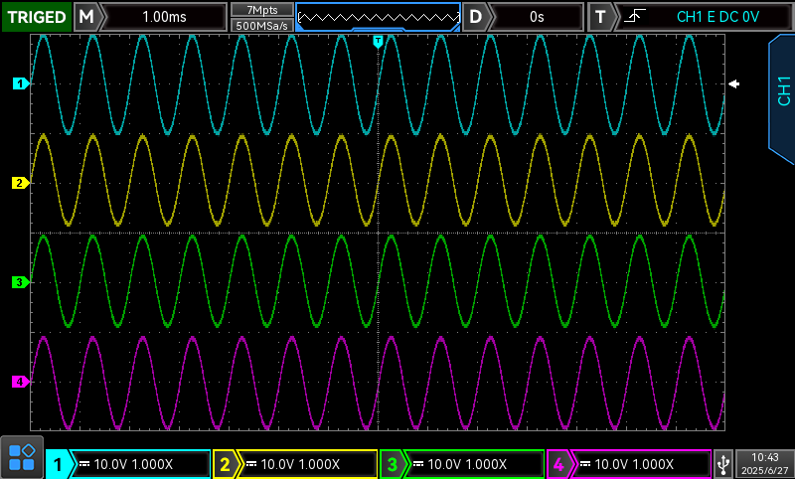Click the waveform memory overview bar

coord(378,17)
